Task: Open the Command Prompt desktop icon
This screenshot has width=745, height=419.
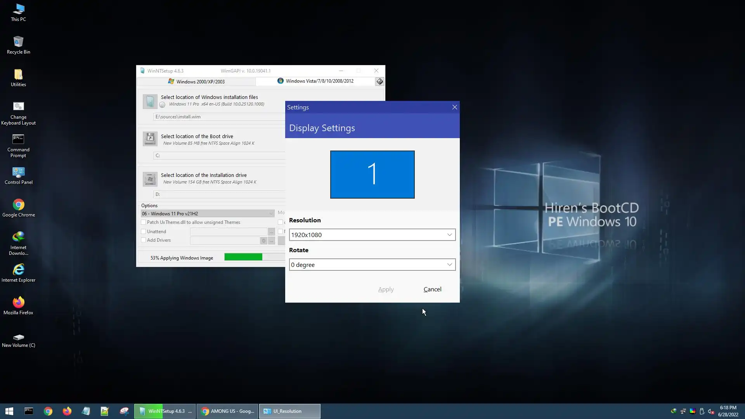Action: click(18, 140)
